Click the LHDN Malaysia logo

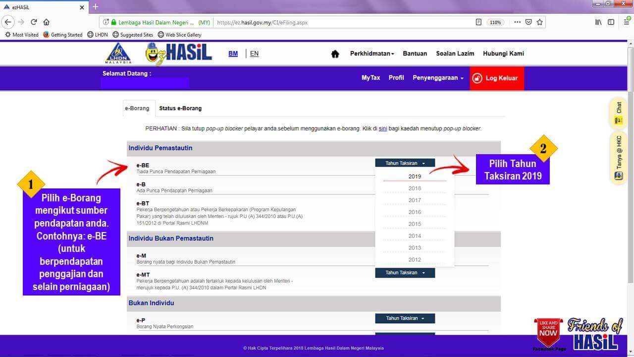[x=118, y=53]
